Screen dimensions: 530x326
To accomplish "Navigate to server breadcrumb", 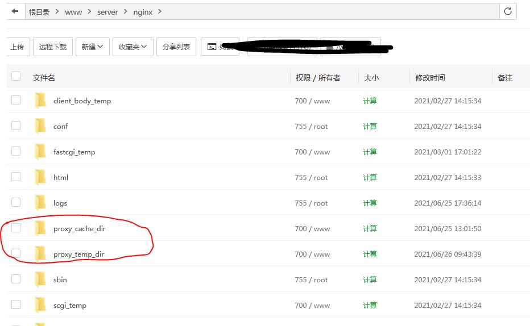I will (x=107, y=12).
